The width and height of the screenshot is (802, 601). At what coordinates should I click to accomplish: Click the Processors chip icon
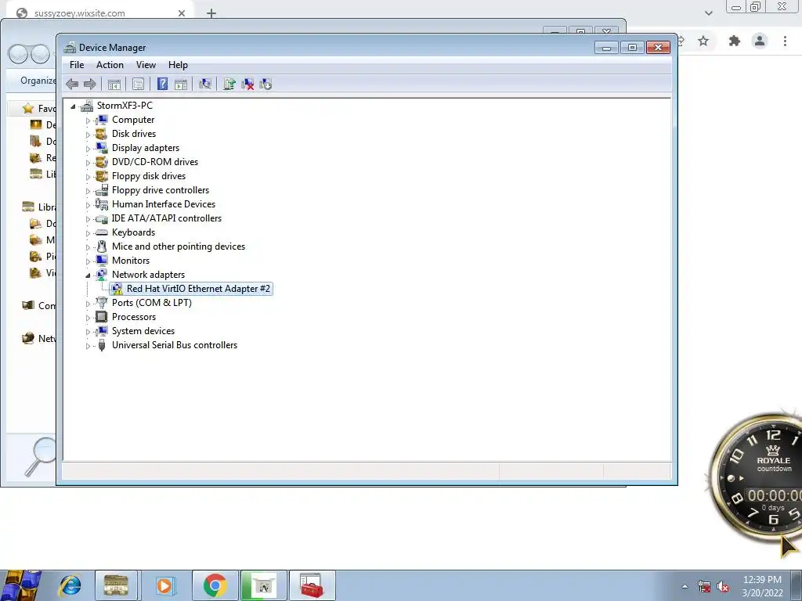point(102,317)
